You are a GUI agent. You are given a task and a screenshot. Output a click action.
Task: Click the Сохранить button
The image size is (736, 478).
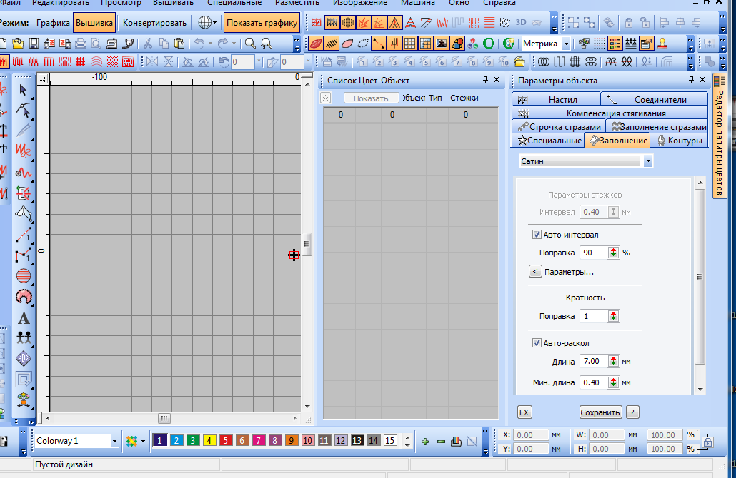tap(600, 412)
